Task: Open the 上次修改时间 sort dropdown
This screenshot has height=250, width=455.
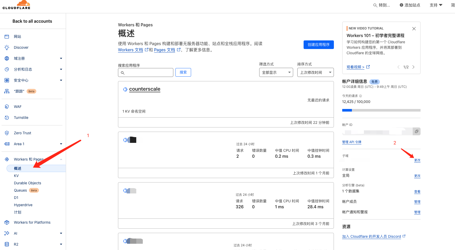Action: [315, 72]
